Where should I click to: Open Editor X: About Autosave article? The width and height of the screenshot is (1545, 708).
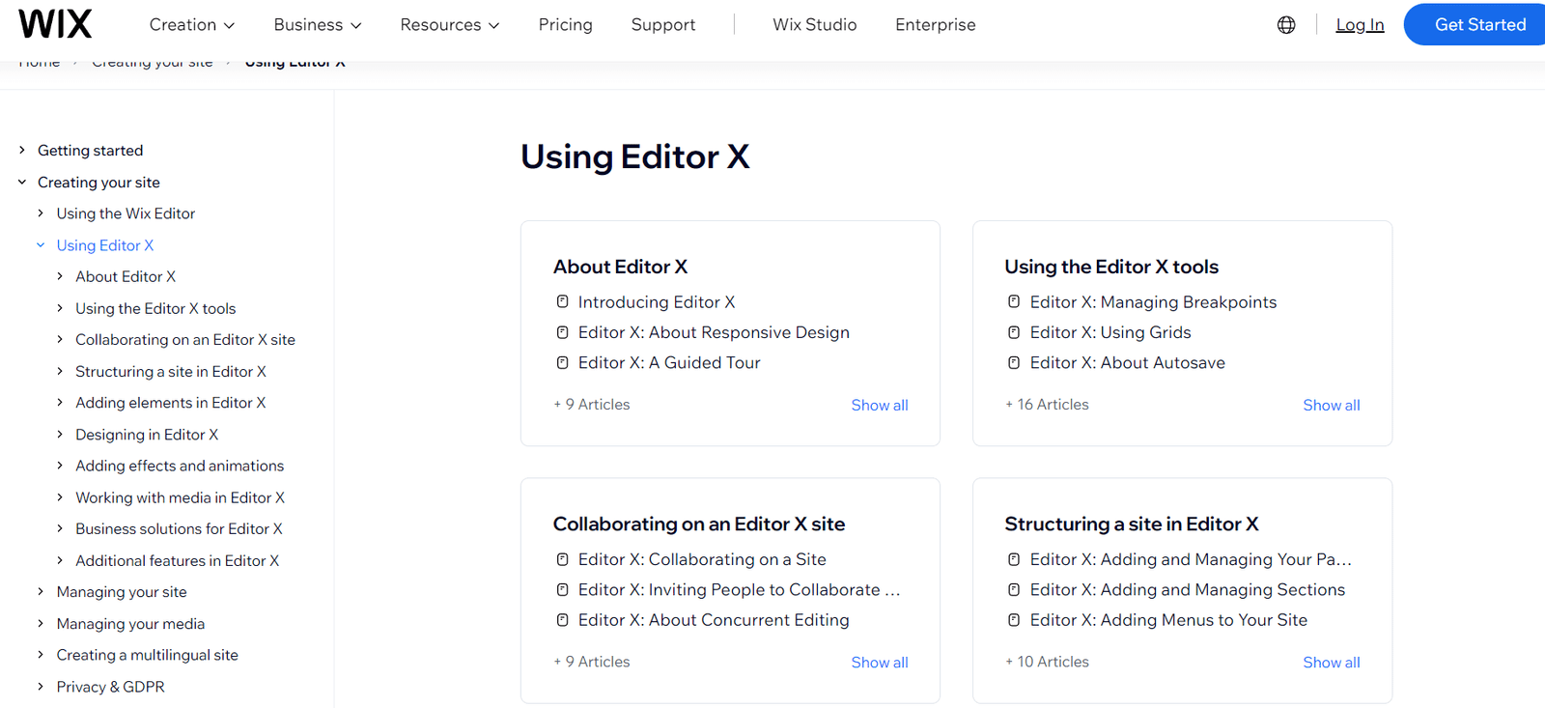coord(1127,363)
